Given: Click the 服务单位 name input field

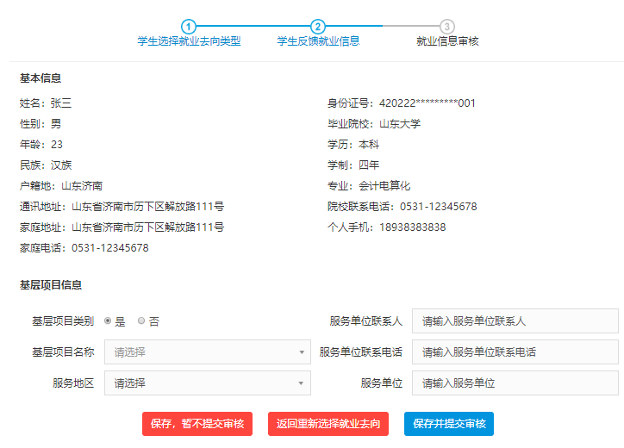Looking at the screenshot, I should pyautogui.click(x=515, y=383).
